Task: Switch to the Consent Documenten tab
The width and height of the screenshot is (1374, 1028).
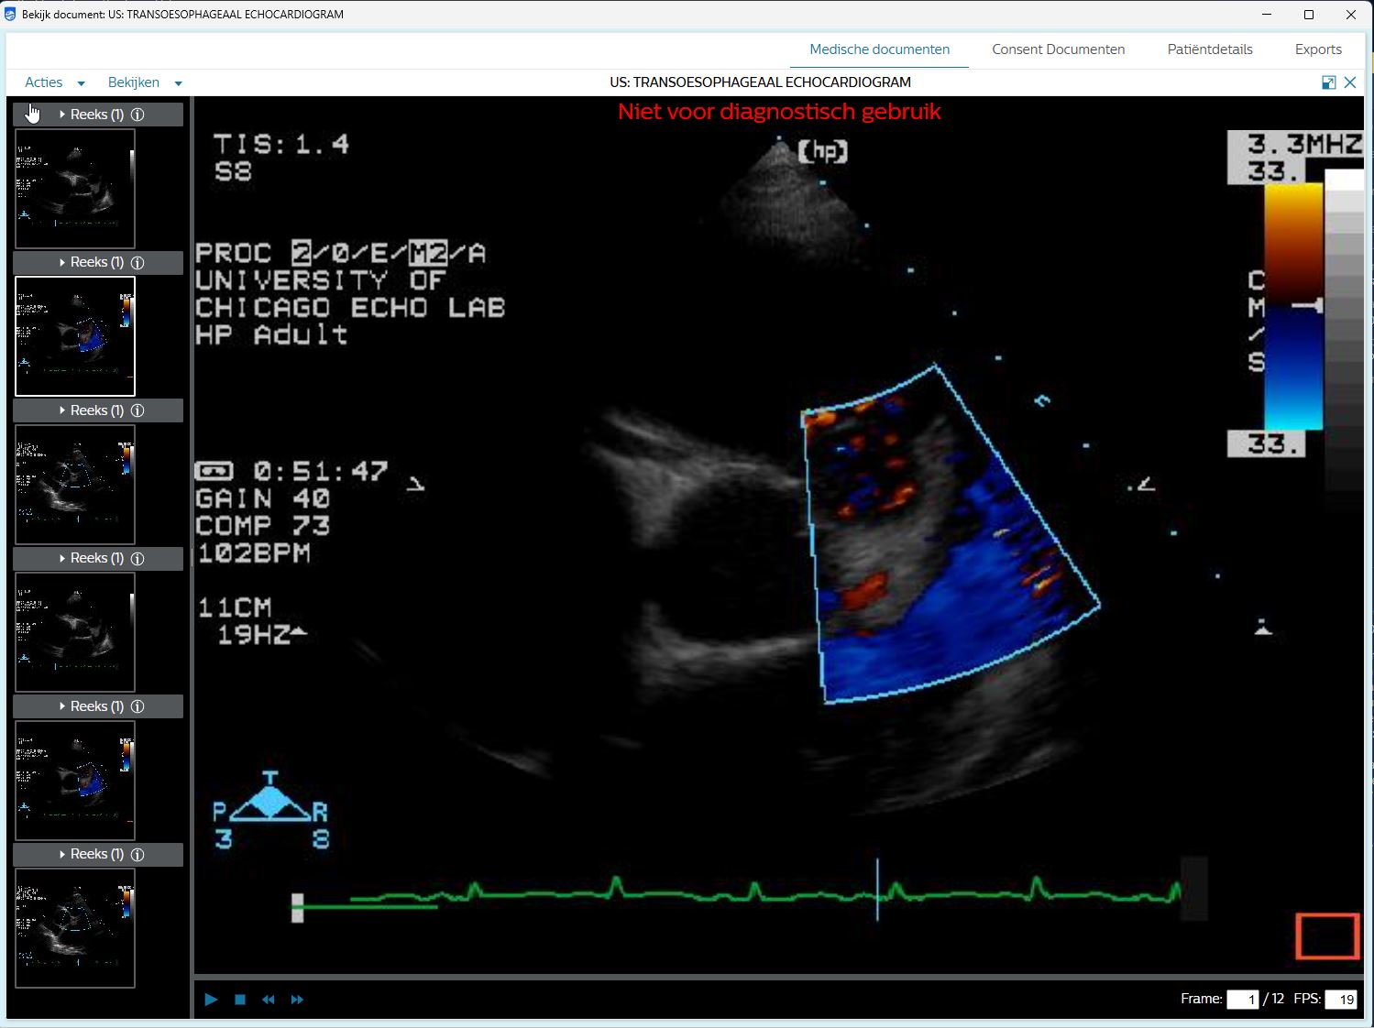Action: 1058,49
